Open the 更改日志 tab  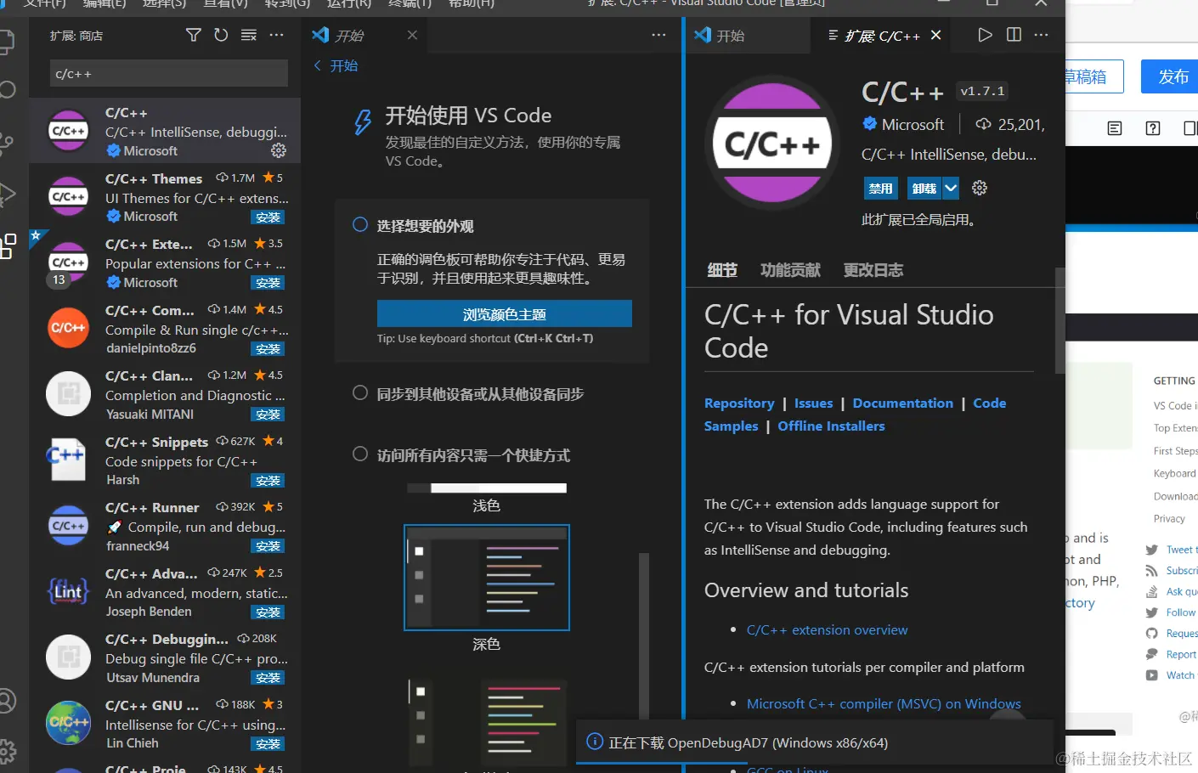(x=873, y=269)
